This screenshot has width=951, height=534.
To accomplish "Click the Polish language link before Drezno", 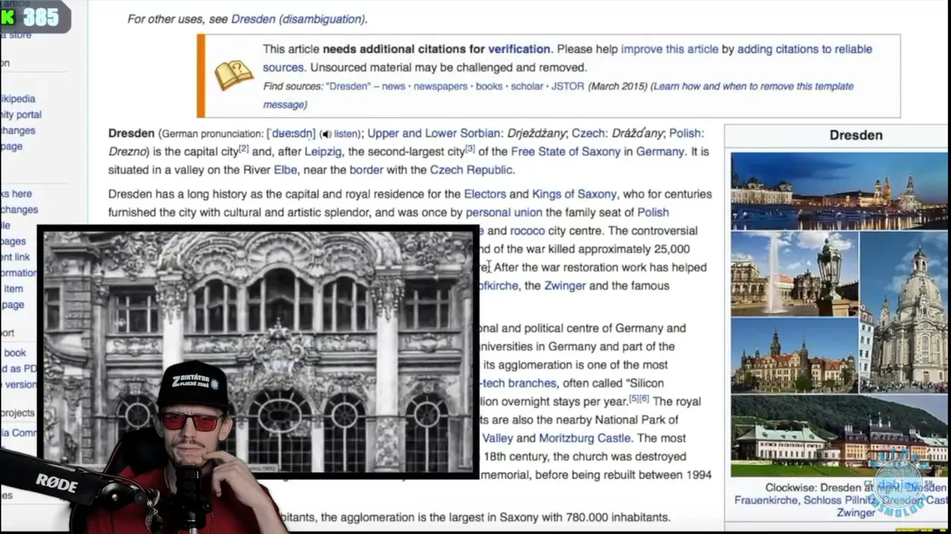I will (x=685, y=133).
